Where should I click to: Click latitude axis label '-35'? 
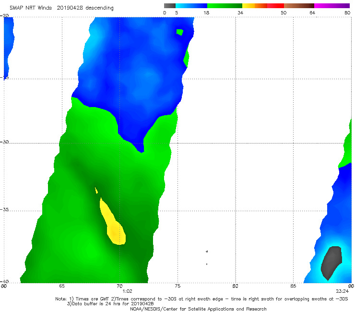(x=4, y=209)
